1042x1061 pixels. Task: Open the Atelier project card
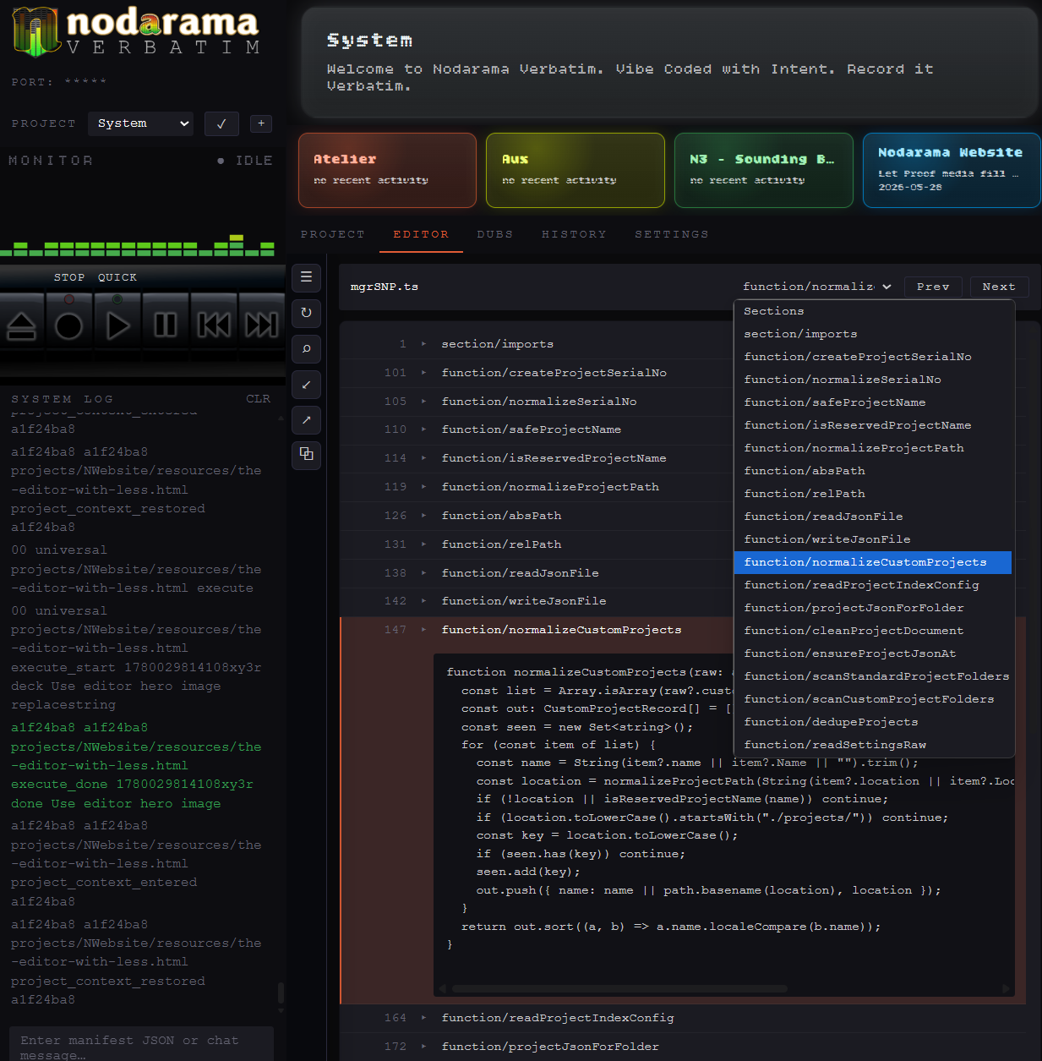(x=387, y=170)
